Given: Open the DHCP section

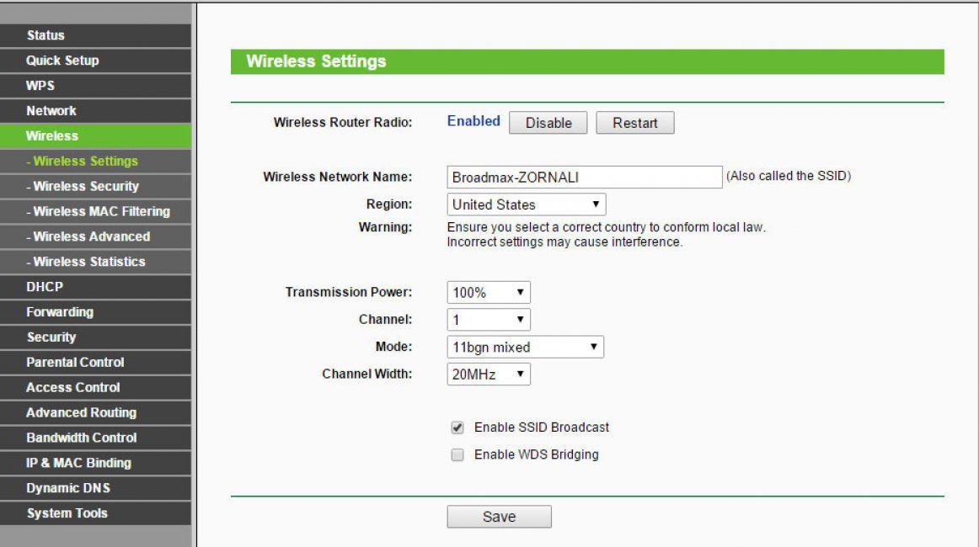Looking at the screenshot, I should [95, 287].
